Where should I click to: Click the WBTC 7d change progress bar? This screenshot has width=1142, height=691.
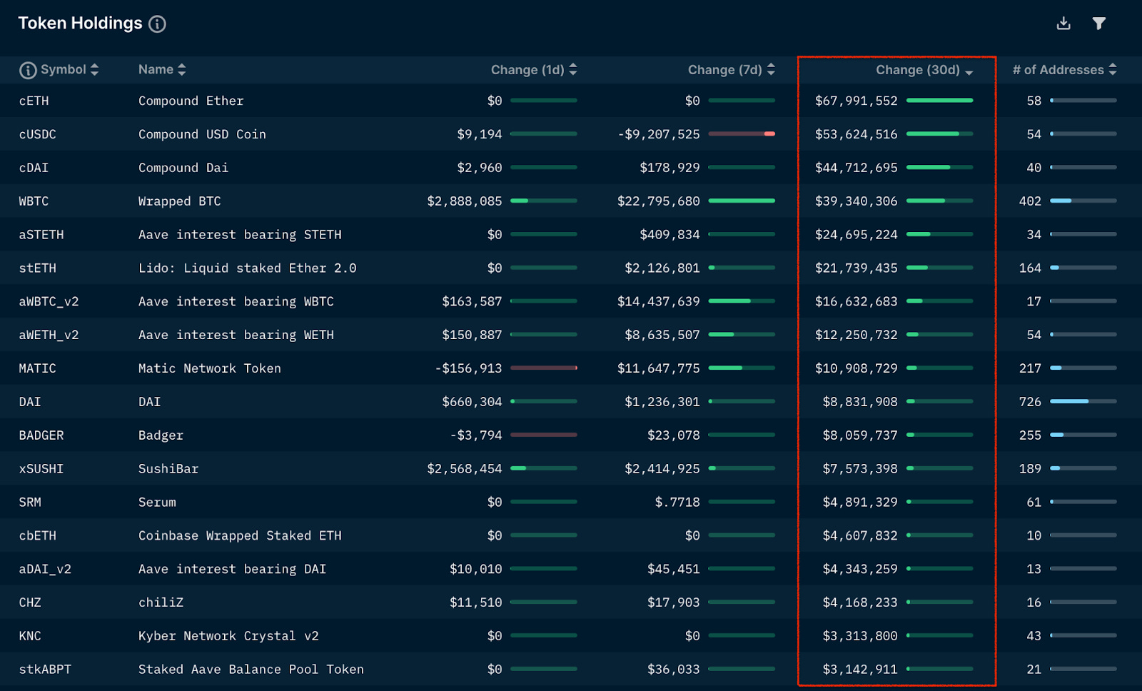coord(742,201)
